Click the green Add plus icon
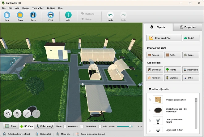 (68, 15)
